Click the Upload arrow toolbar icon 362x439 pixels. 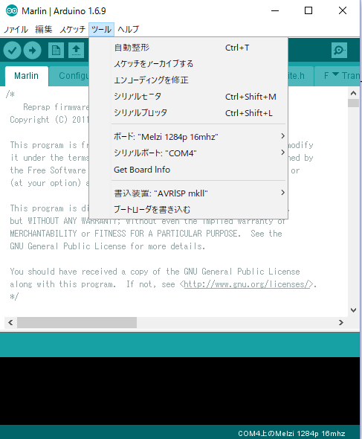(x=33, y=51)
